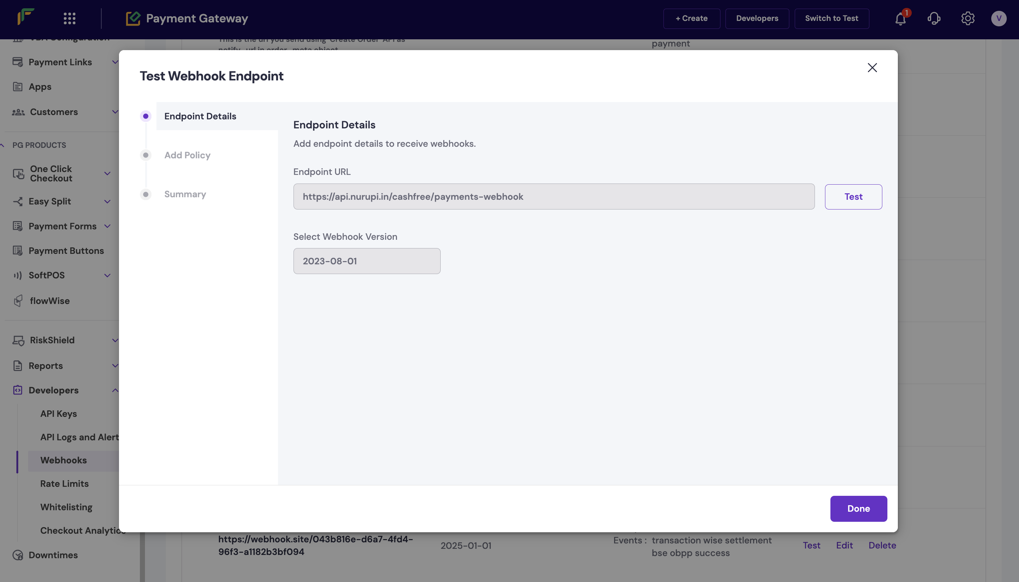Expand the SoftPOS sidebar section

pos(107,275)
